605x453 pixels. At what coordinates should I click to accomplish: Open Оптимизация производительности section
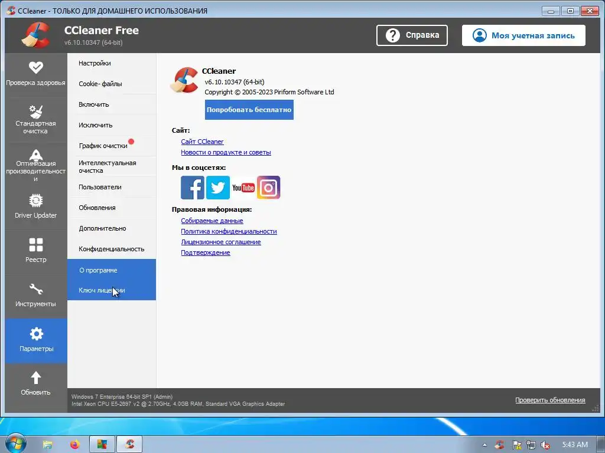(x=36, y=165)
